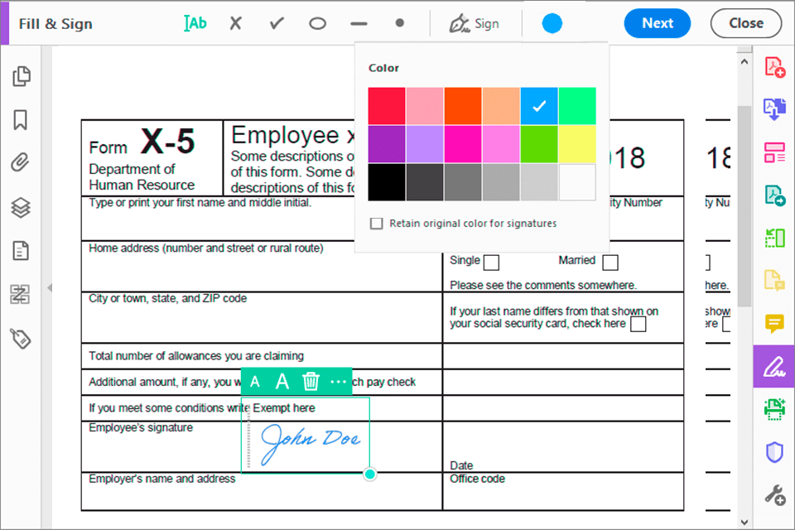Screen dimensions: 795x530
Task: Pick the magenta color swatch
Action: pyautogui.click(x=463, y=144)
